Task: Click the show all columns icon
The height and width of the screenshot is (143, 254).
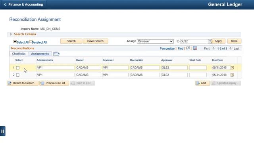Action: 56,54
